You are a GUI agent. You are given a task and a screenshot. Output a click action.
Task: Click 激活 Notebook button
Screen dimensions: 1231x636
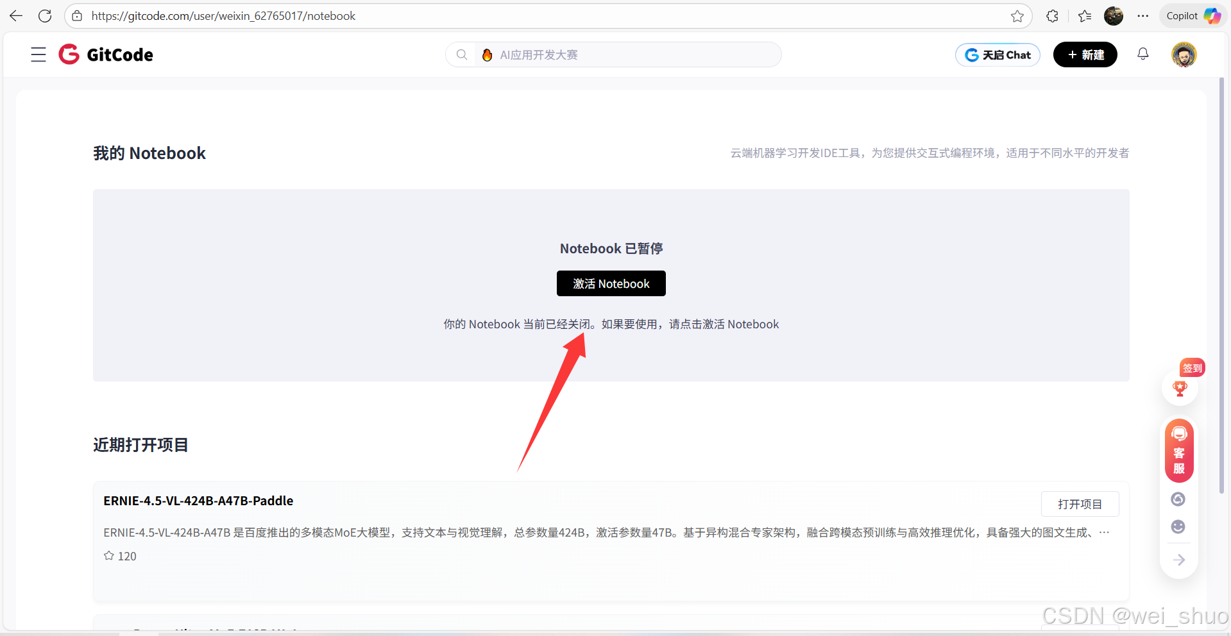pos(611,283)
